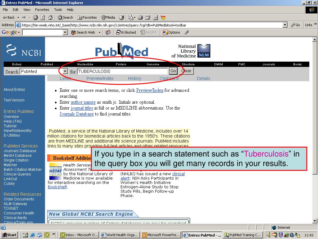The width and height of the screenshot is (318, 239).
Task: Open Google toolbar Options
Action: click(x=171, y=32)
